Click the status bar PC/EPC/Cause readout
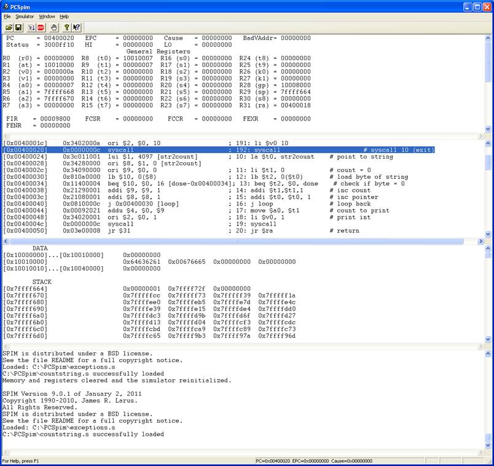The image size is (494, 466). point(314,461)
